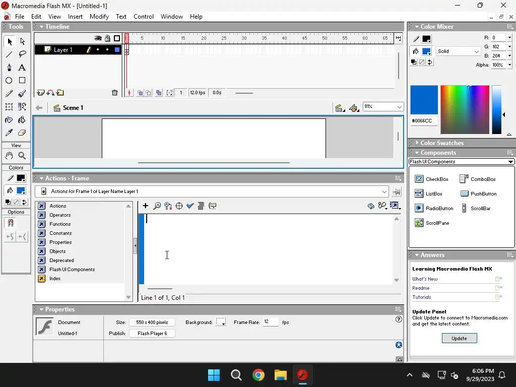The height and width of the screenshot is (387, 516).
Task: Collapse the Properties panel
Action: (x=41, y=310)
